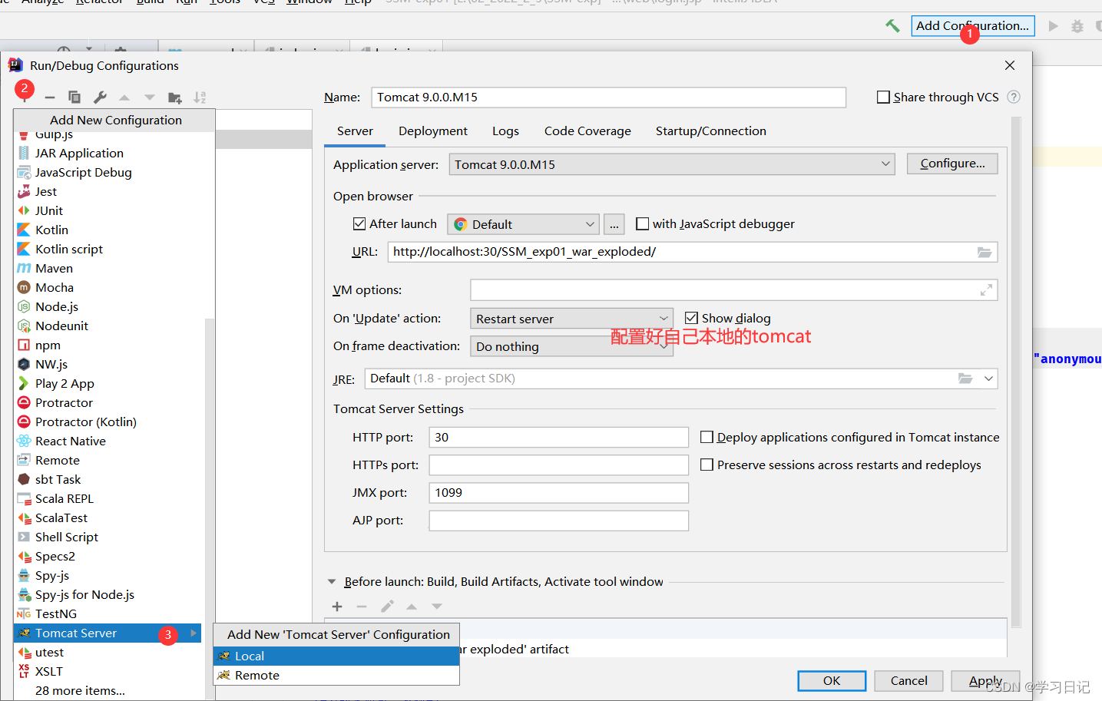
Task: Click Add Configuration... button in toolbar
Action: [973, 26]
